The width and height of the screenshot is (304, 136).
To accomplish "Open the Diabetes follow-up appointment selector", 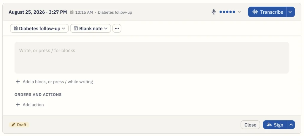I will tap(39, 28).
